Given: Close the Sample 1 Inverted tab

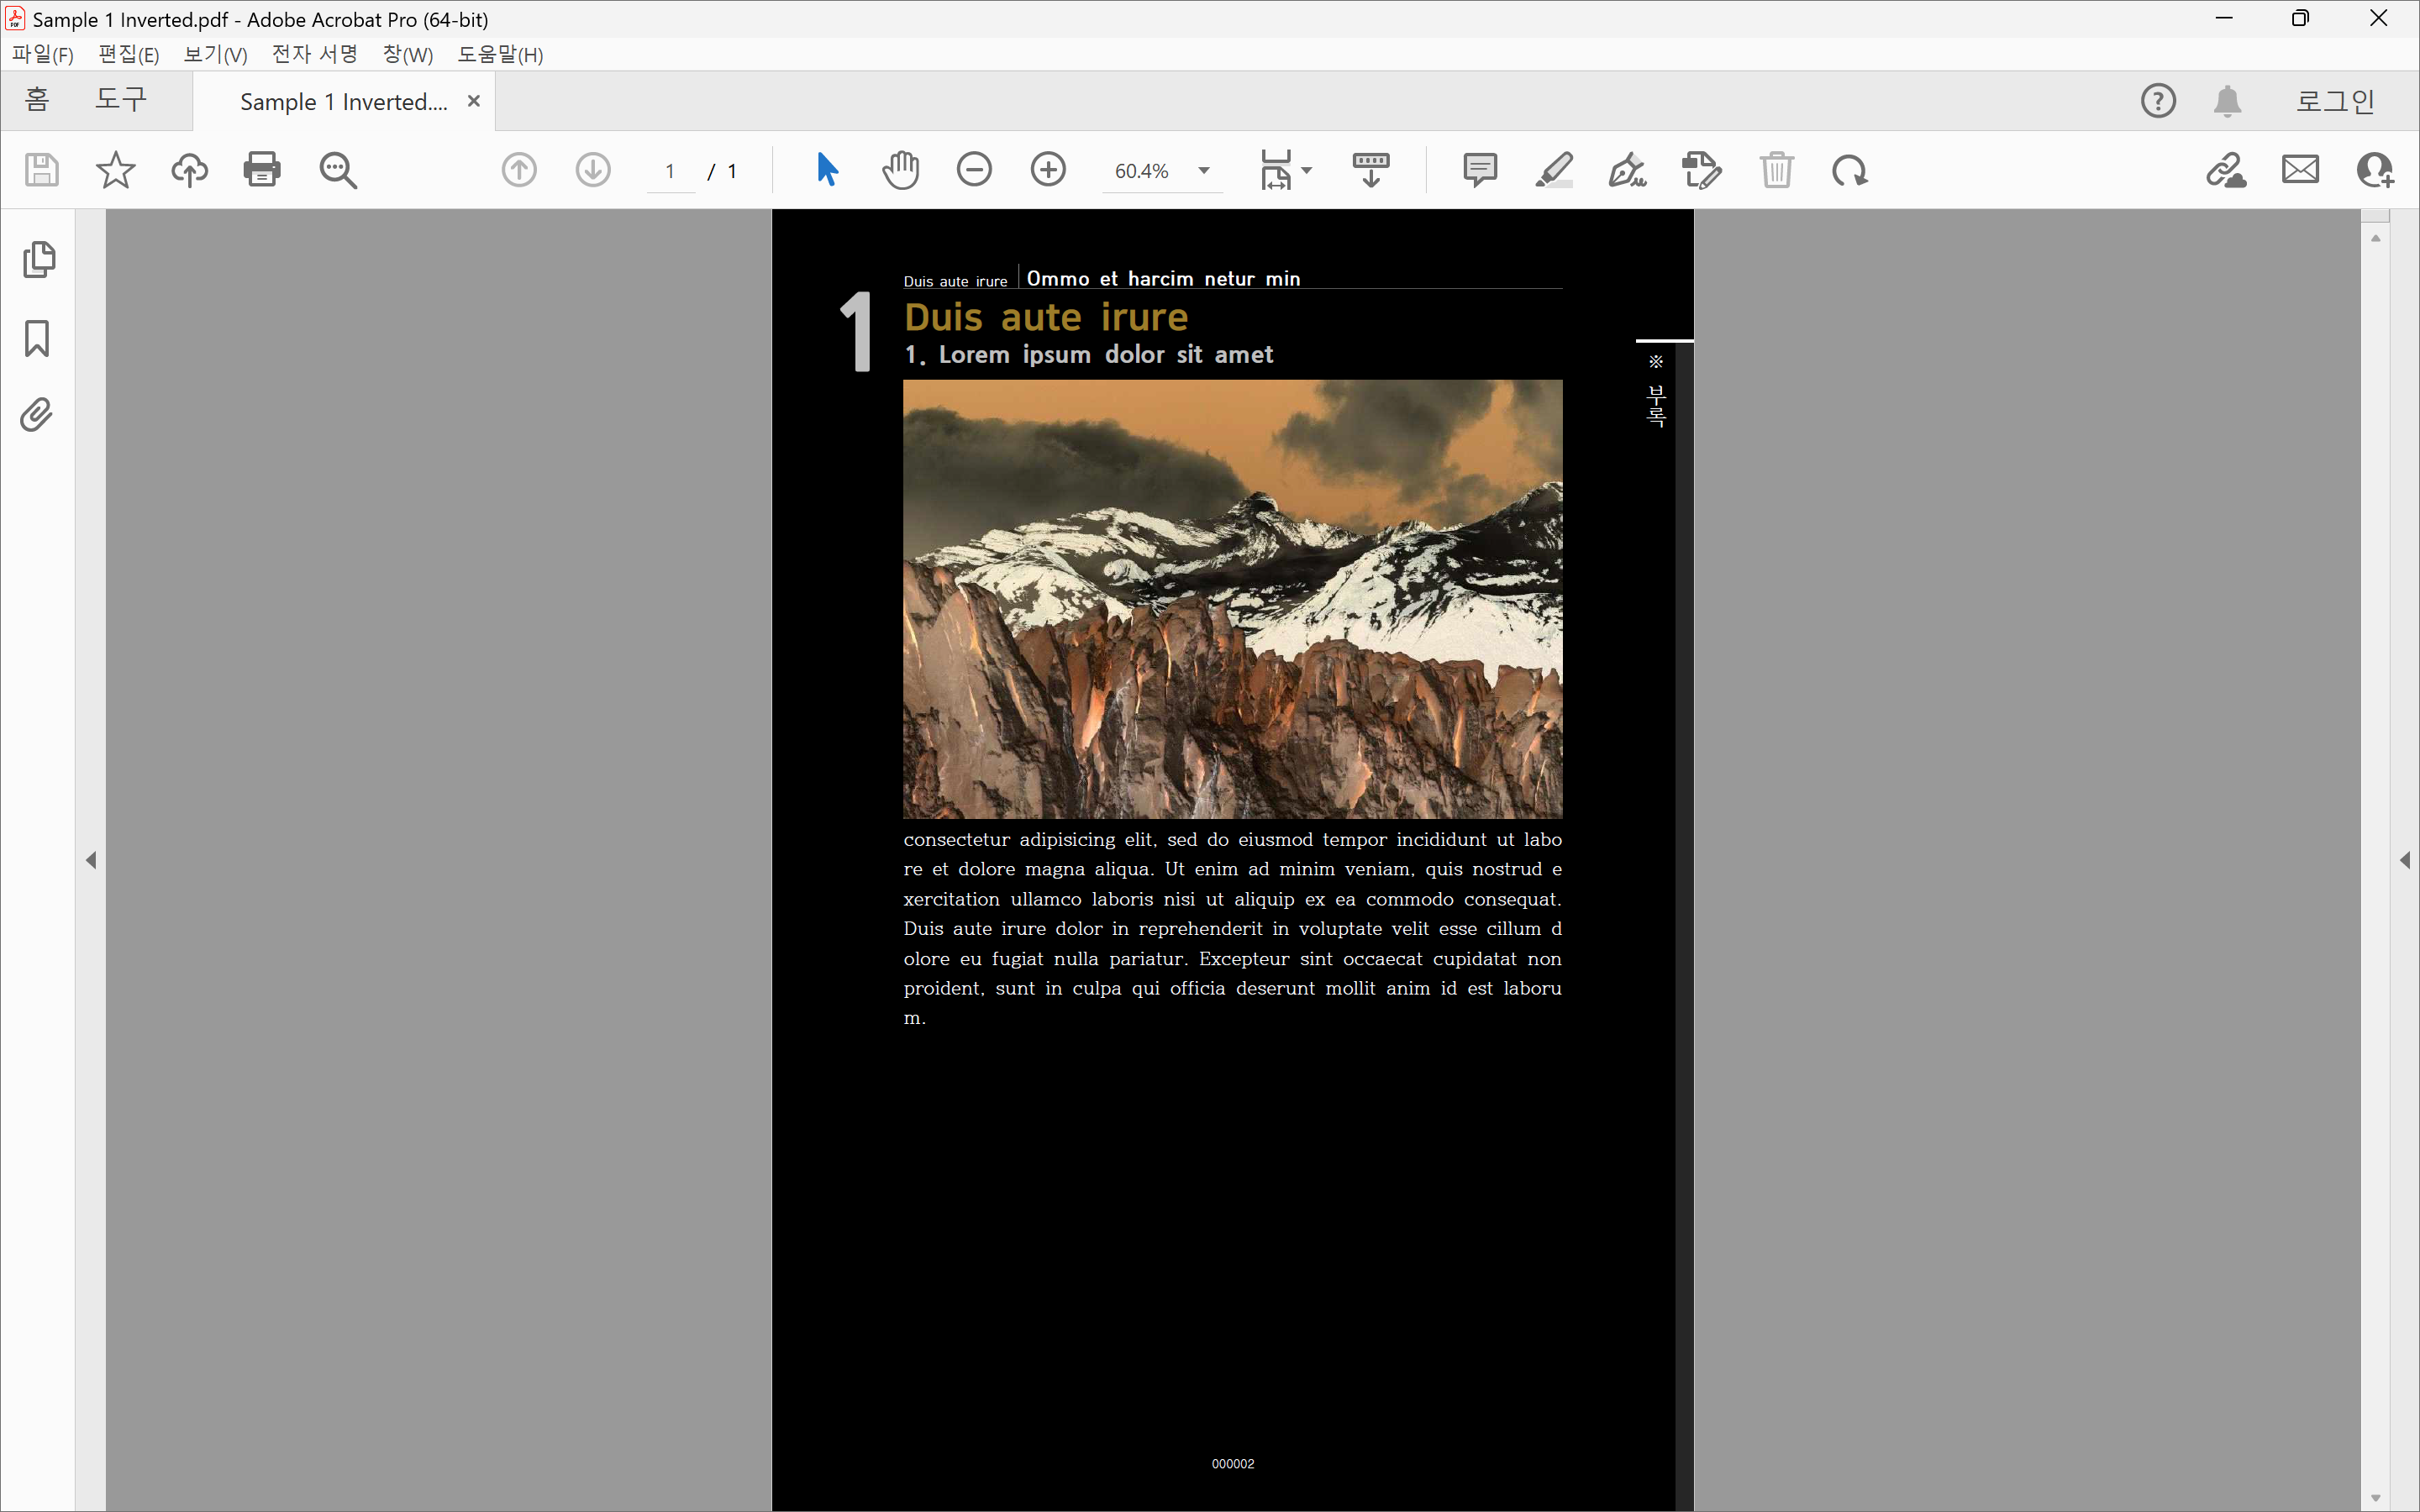Looking at the screenshot, I should [474, 101].
